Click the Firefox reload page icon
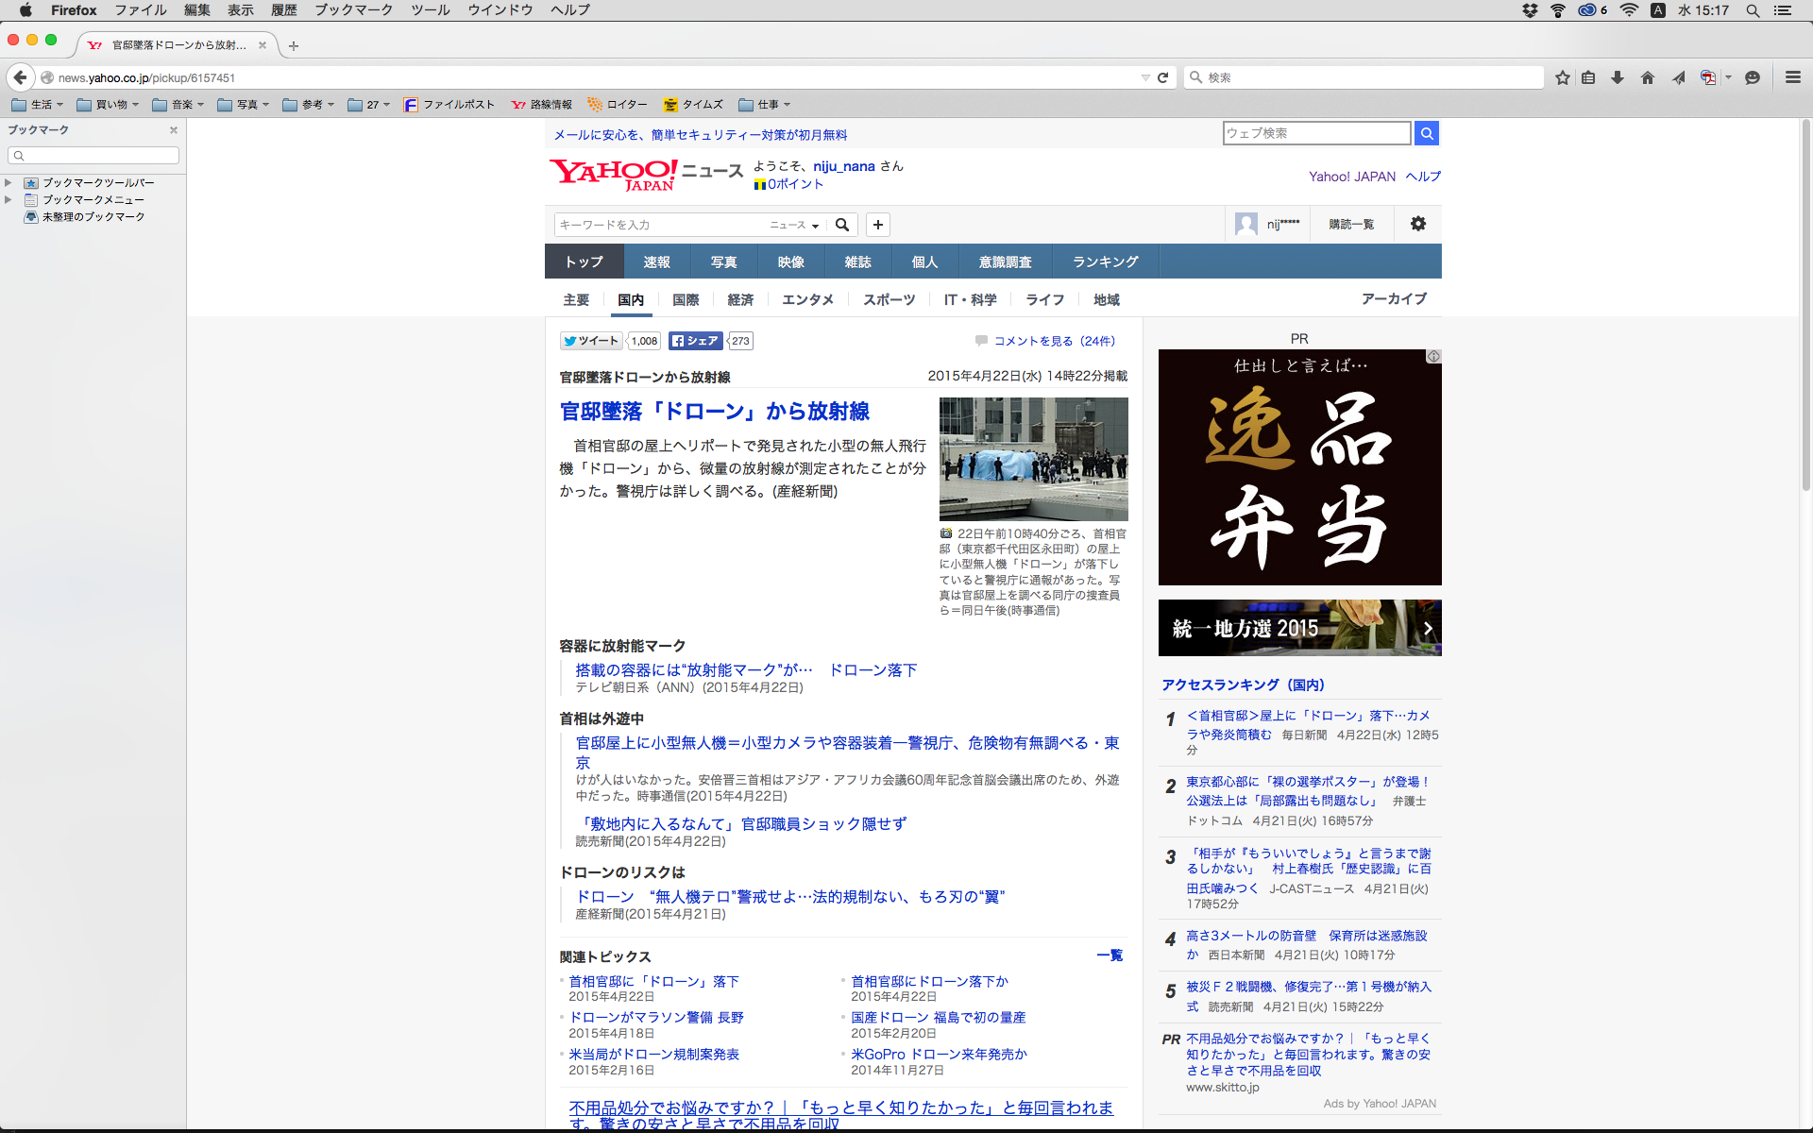 click(x=1163, y=77)
